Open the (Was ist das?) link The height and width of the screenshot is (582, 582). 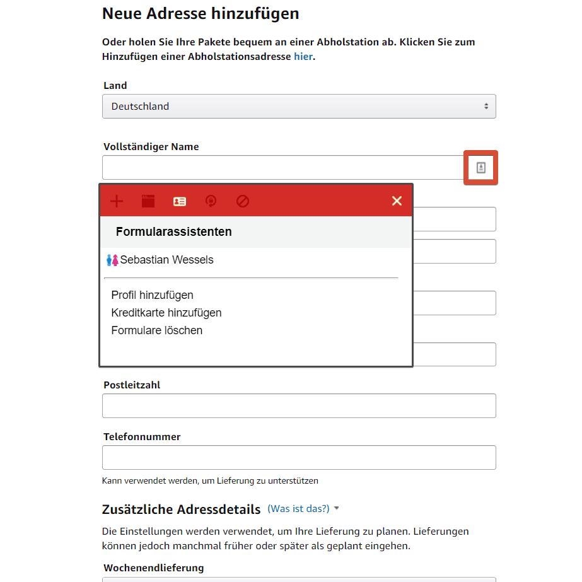298,508
